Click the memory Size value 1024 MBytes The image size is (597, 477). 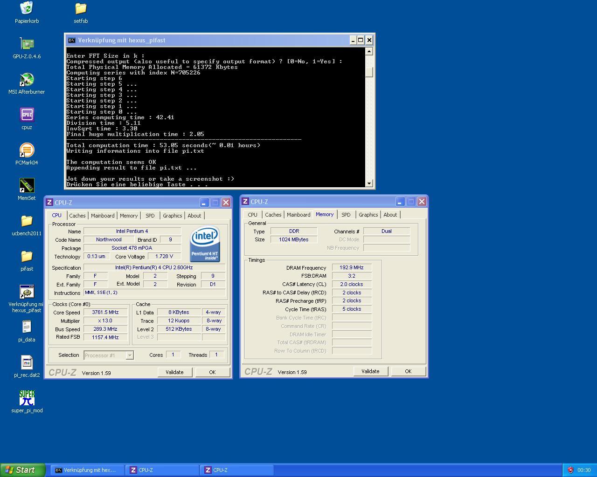[x=294, y=239]
